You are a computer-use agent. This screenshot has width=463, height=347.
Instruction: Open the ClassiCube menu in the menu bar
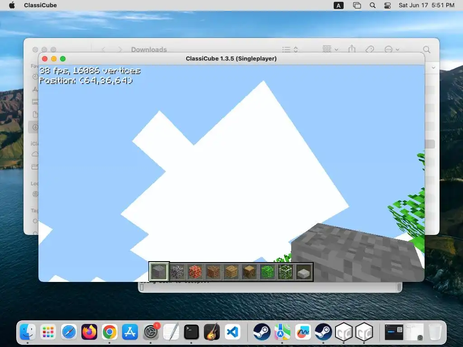pyautogui.click(x=40, y=5)
